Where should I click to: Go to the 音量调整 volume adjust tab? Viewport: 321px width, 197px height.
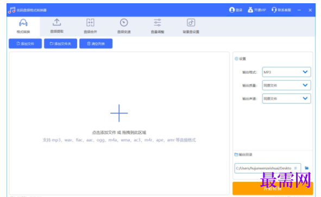point(158,26)
